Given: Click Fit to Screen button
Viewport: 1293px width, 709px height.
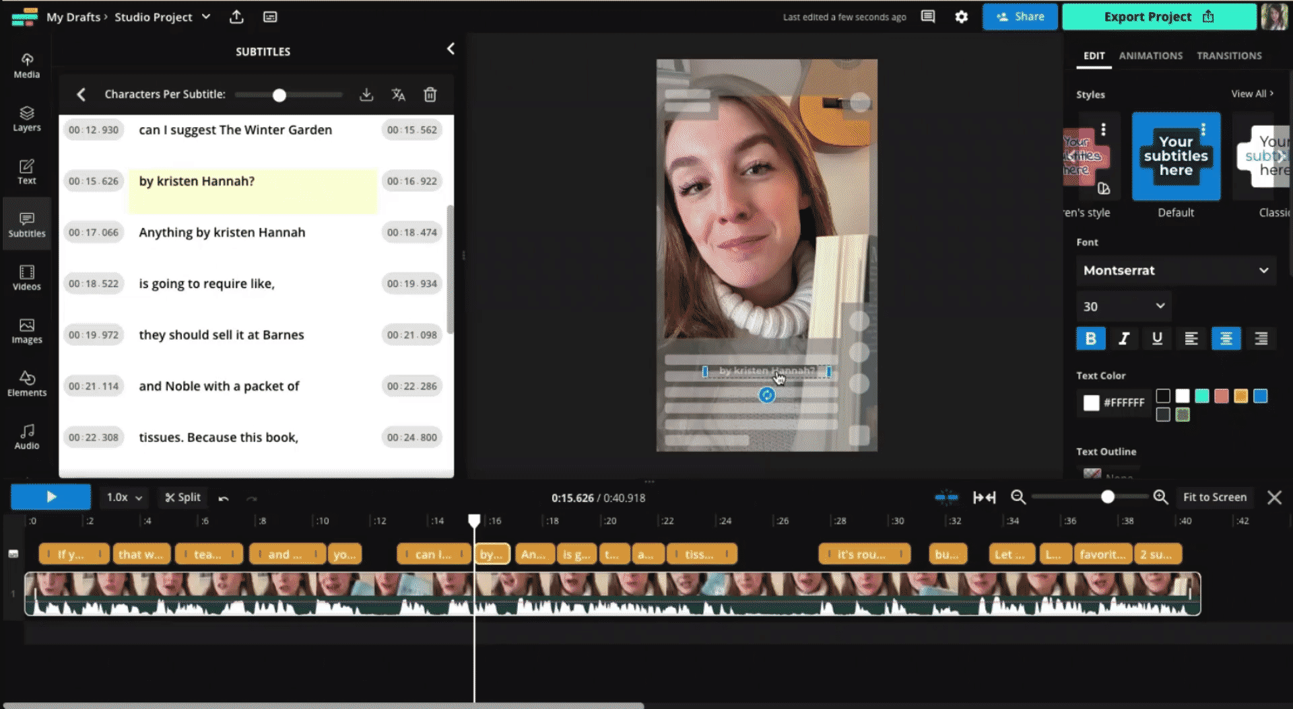Looking at the screenshot, I should pyautogui.click(x=1214, y=497).
